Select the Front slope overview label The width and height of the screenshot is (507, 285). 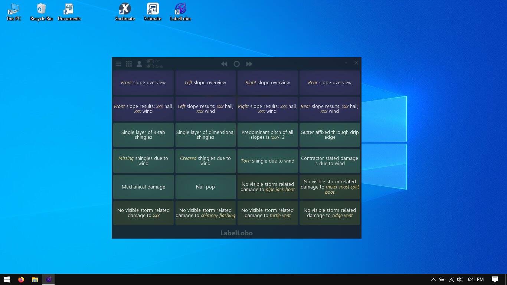(x=143, y=83)
